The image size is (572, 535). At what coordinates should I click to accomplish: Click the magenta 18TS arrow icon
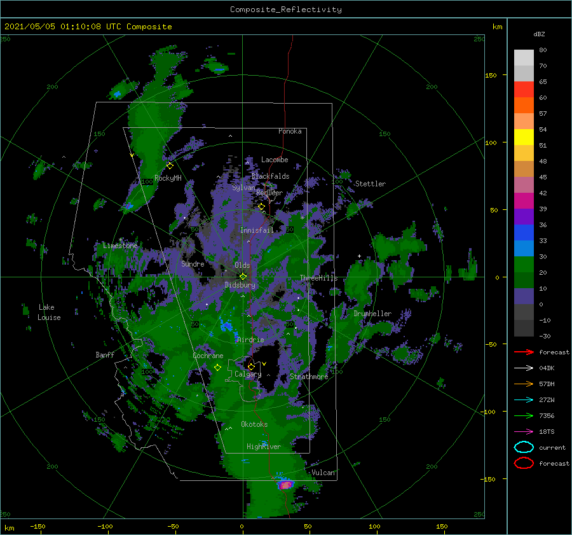[x=524, y=432]
